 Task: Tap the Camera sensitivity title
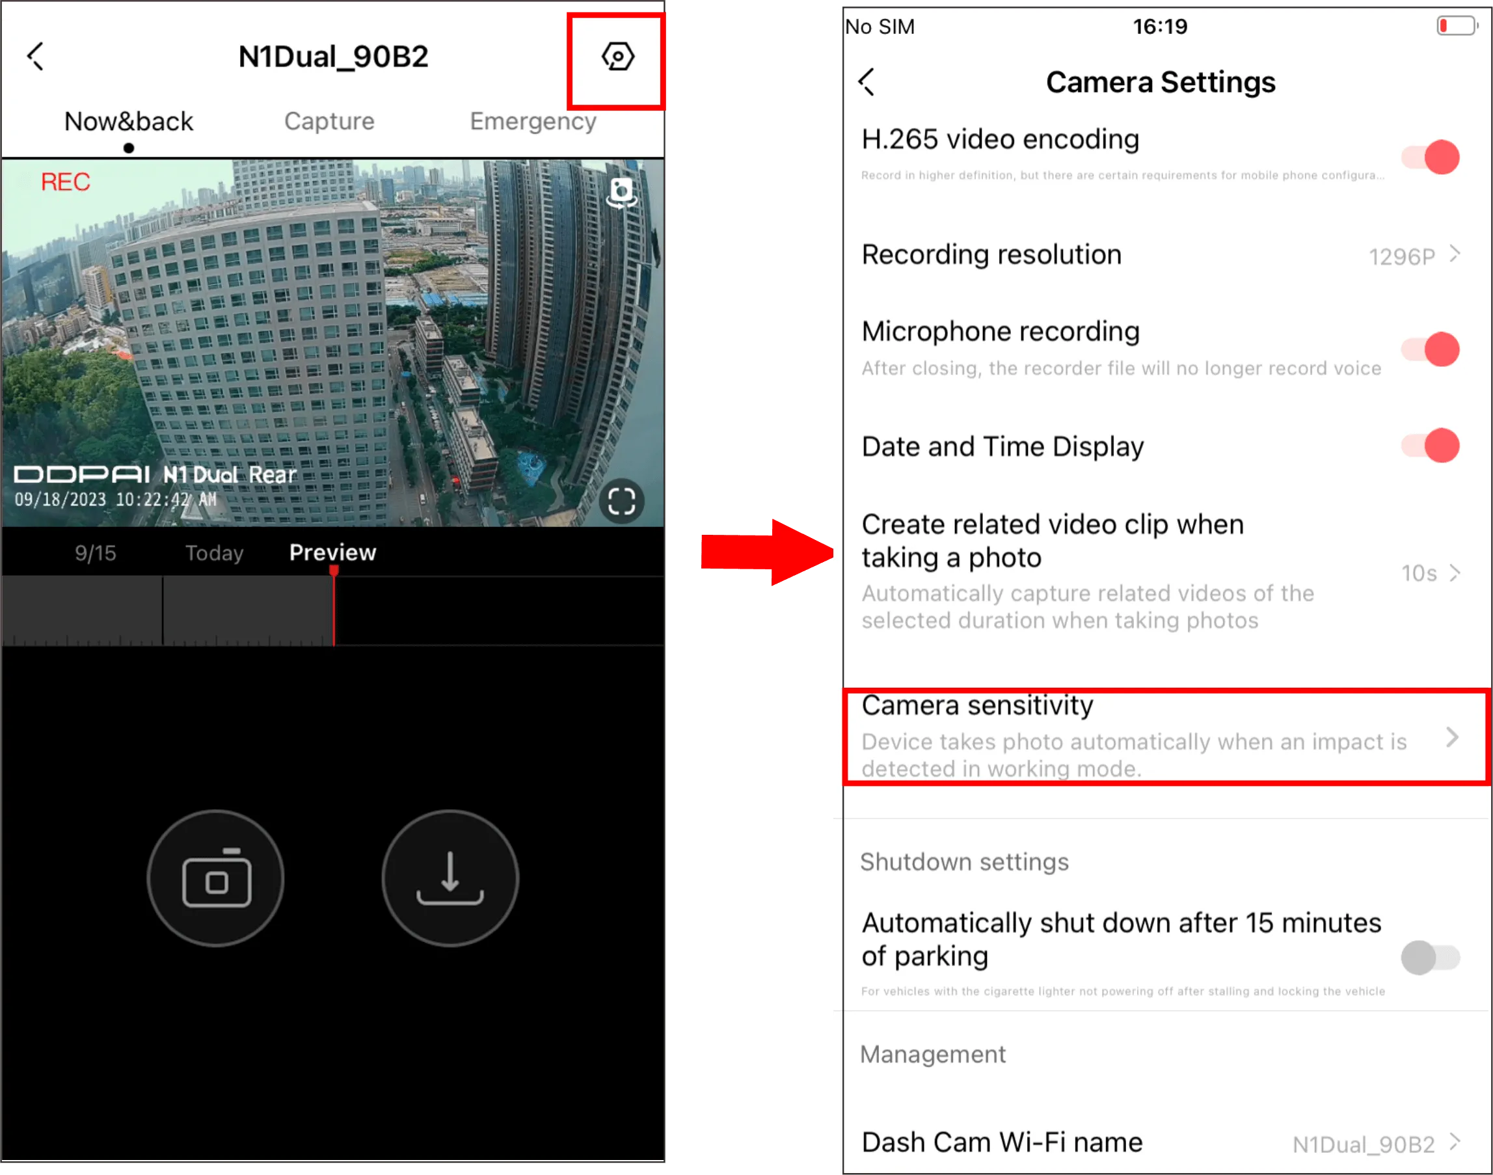coord(977,706)
